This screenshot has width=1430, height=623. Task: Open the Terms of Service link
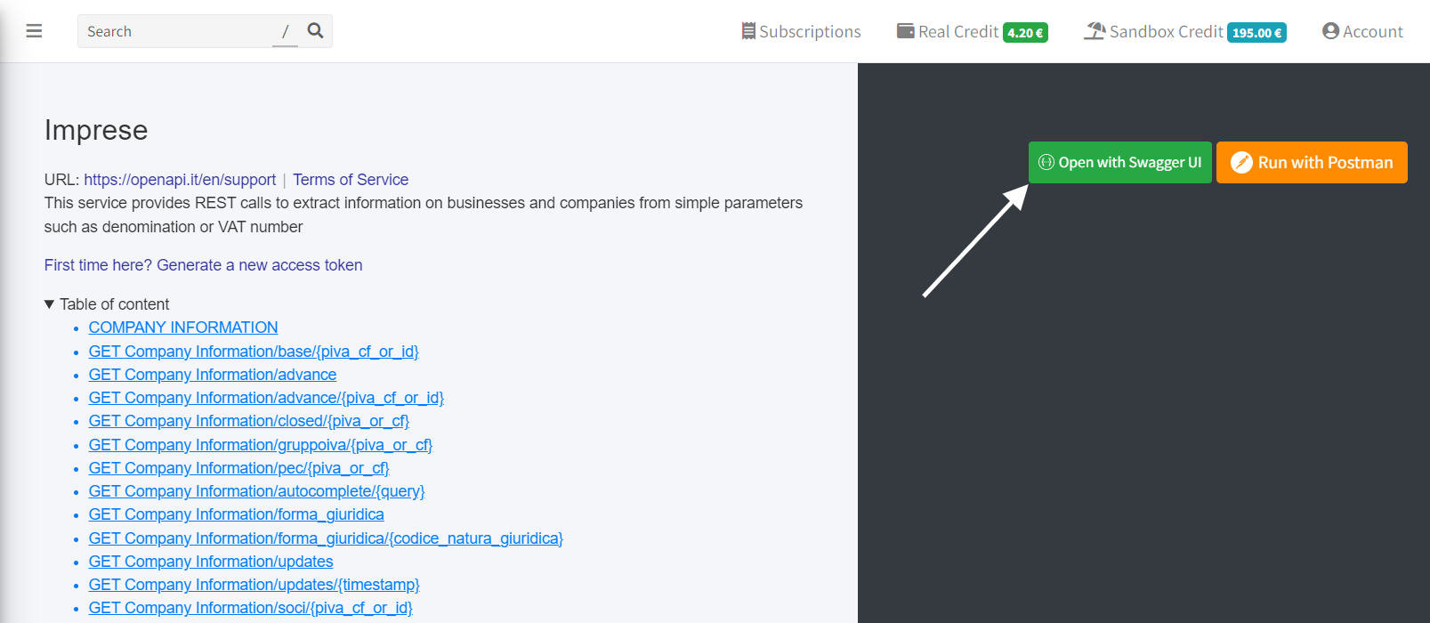click(x=351, y=180)
